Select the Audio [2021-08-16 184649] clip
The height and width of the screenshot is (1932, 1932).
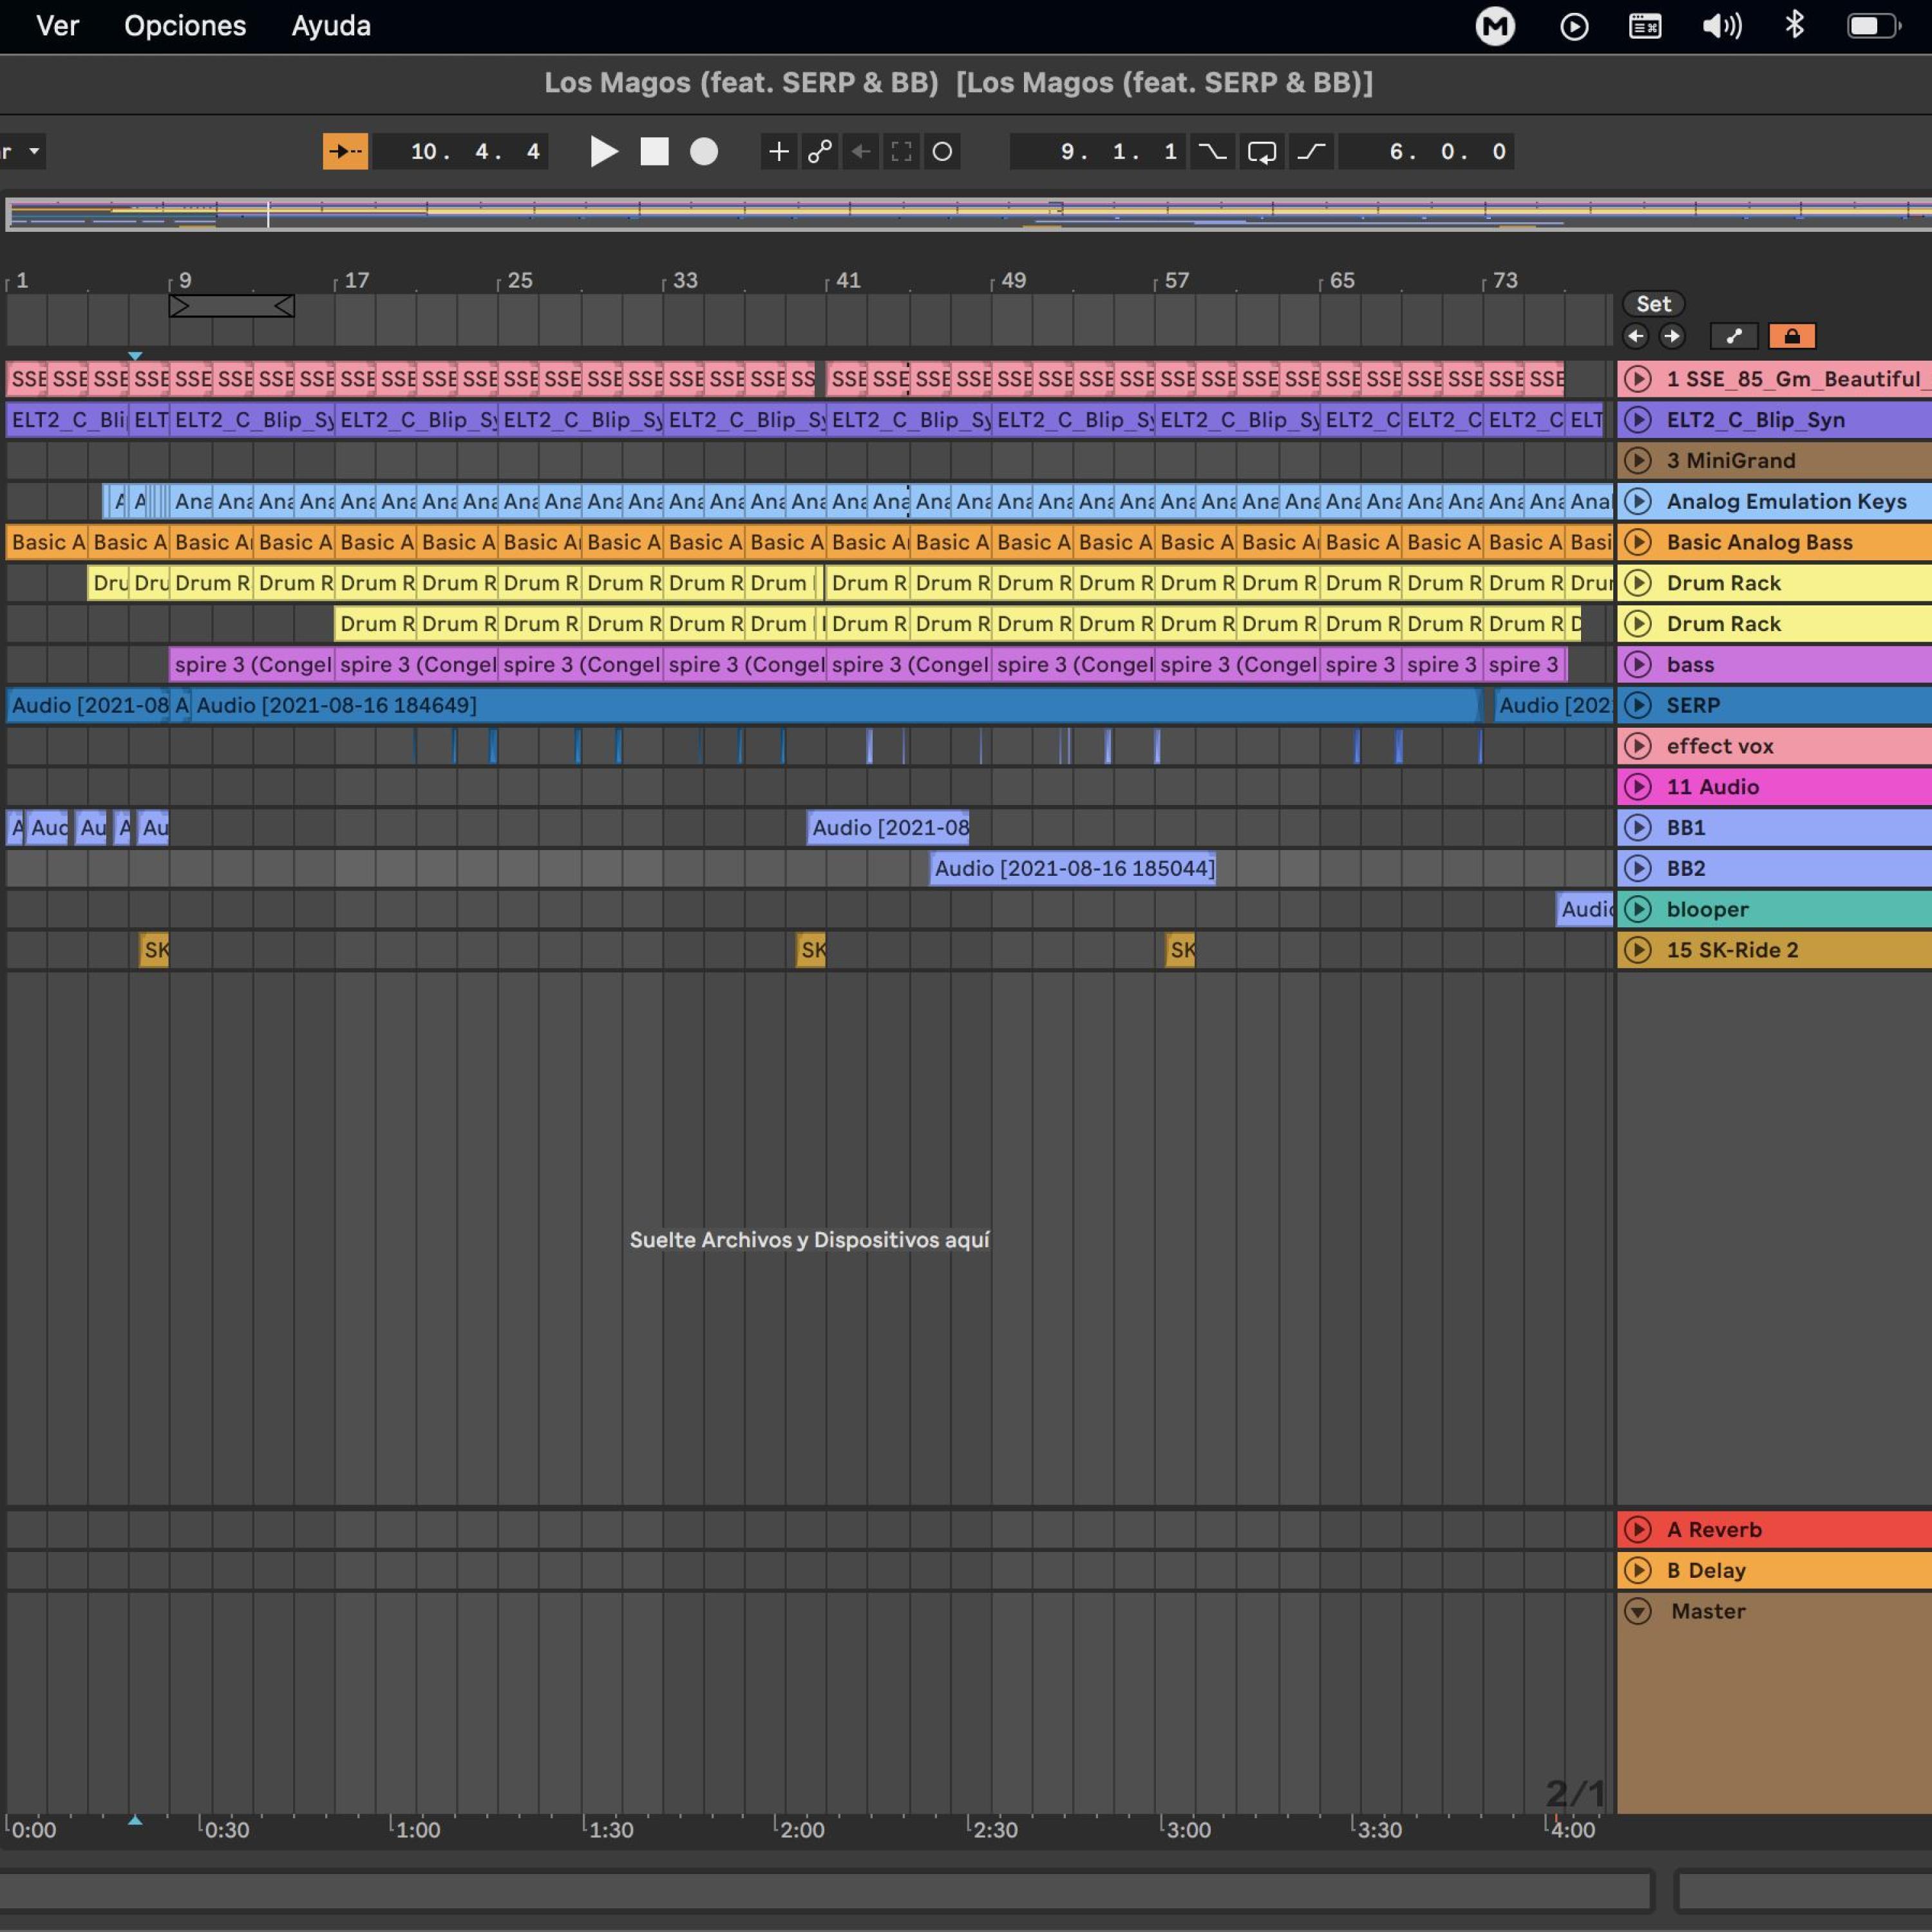click(835, 705)
